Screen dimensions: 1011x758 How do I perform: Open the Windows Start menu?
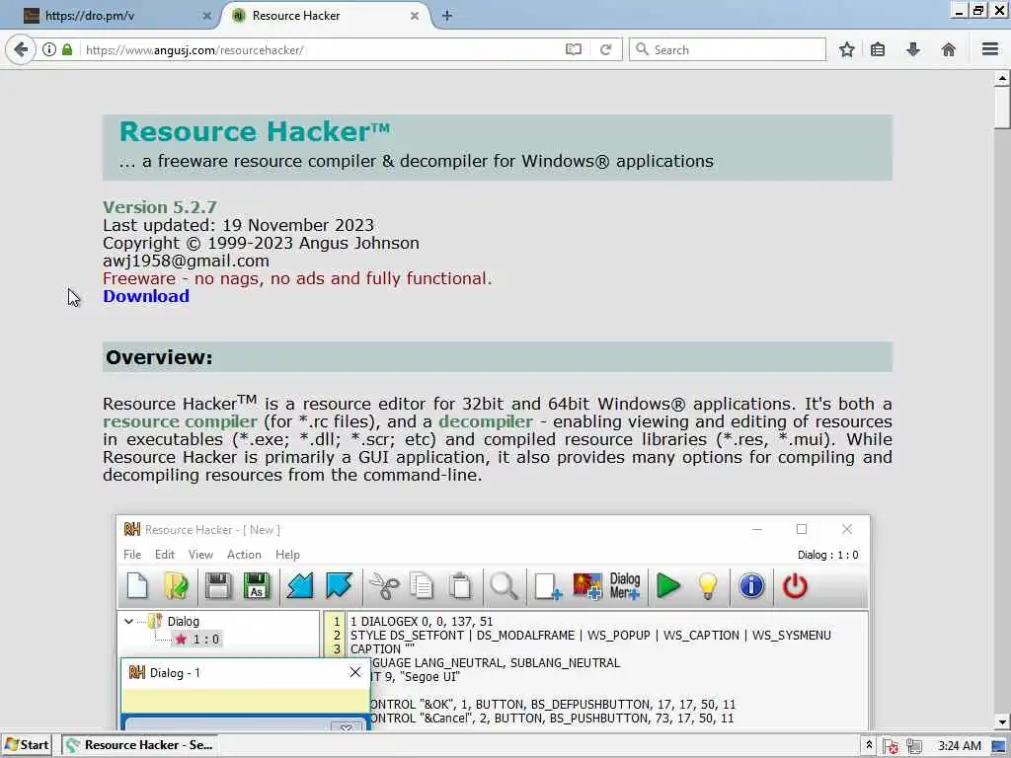27,745
